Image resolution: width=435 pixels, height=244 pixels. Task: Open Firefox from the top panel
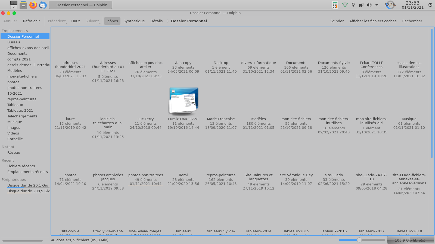(x=33, y=5)
